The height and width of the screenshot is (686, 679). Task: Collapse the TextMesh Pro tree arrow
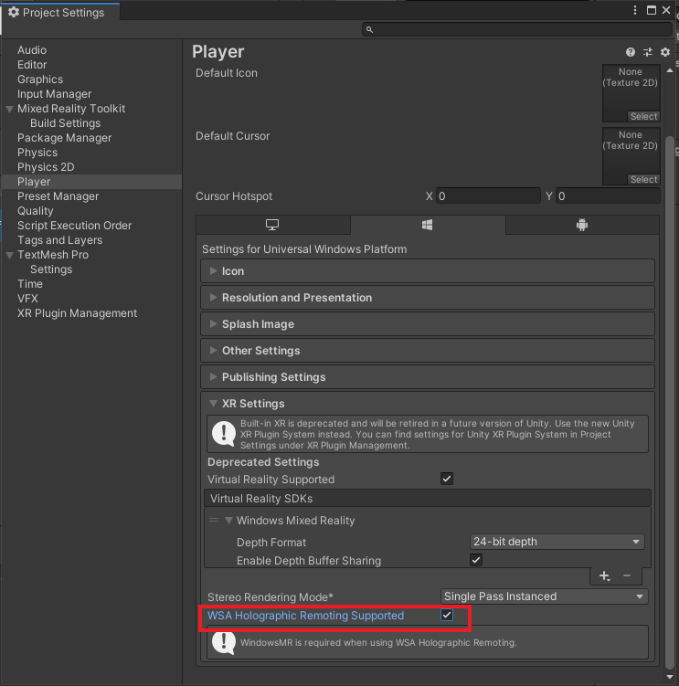click(10, 255)
